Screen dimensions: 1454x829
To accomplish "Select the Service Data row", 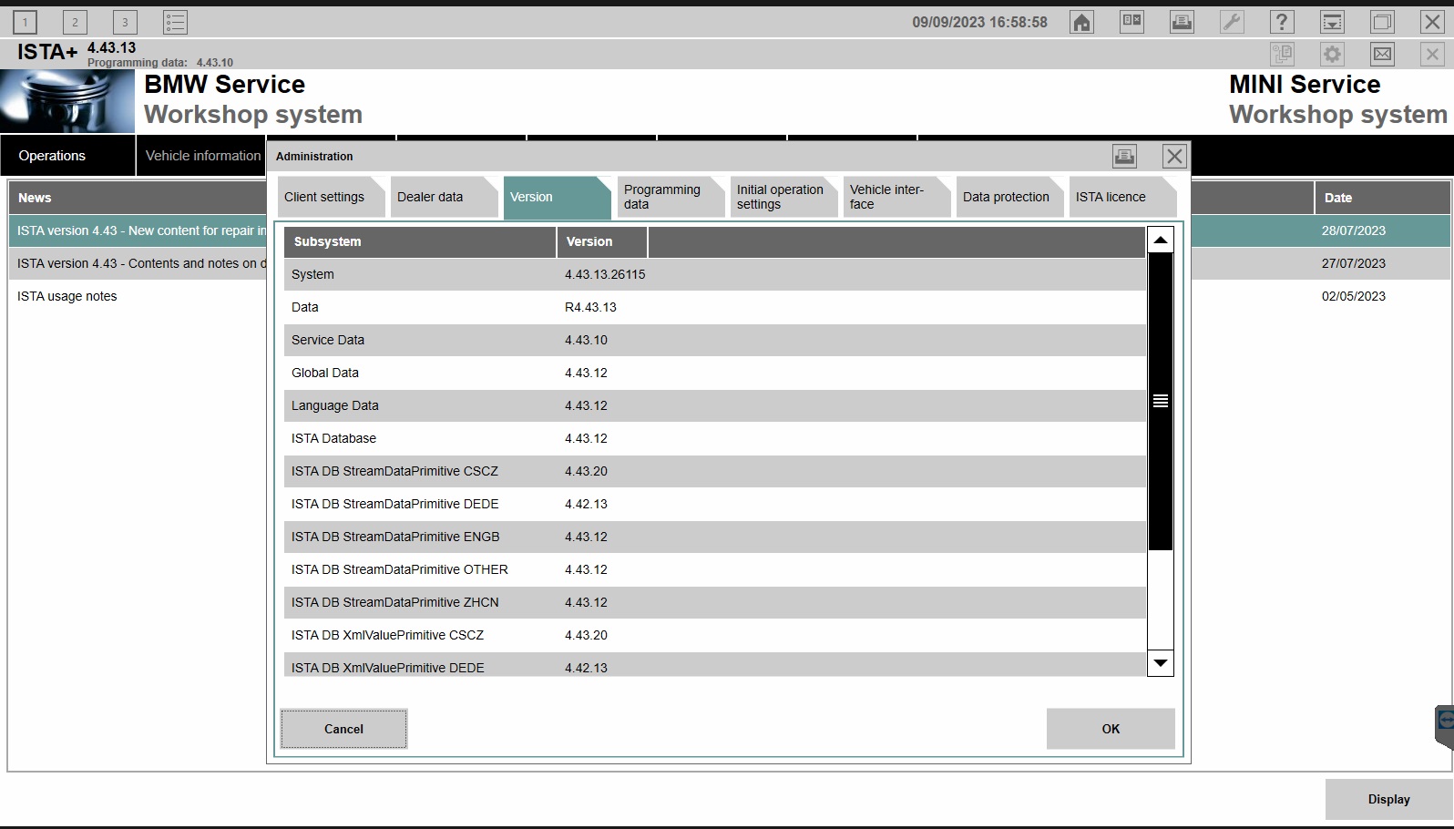I will 715,340.
